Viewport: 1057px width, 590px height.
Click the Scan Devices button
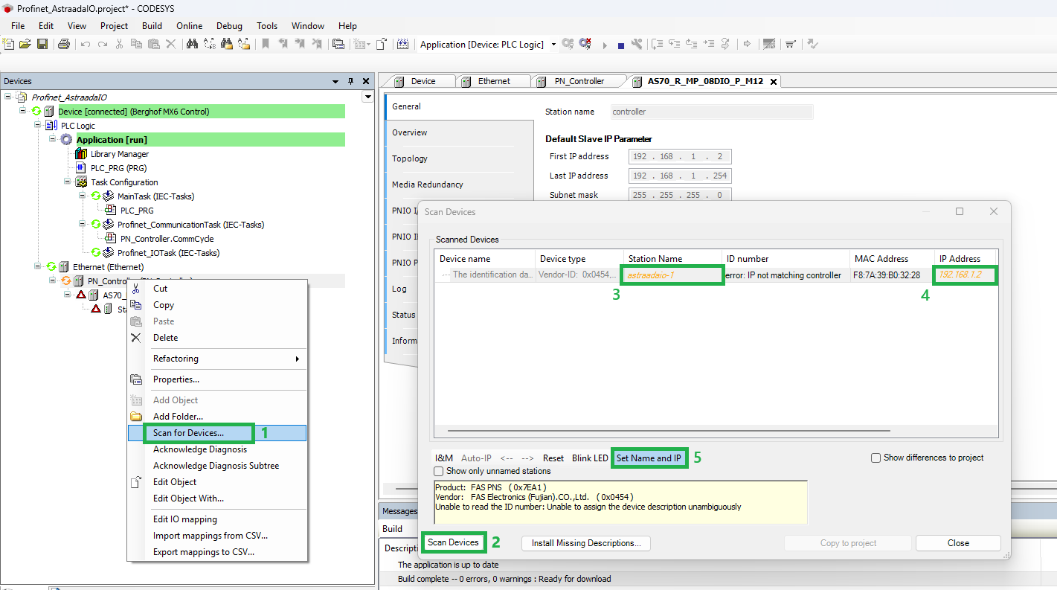pyautogui.click(x=453, y=542)
